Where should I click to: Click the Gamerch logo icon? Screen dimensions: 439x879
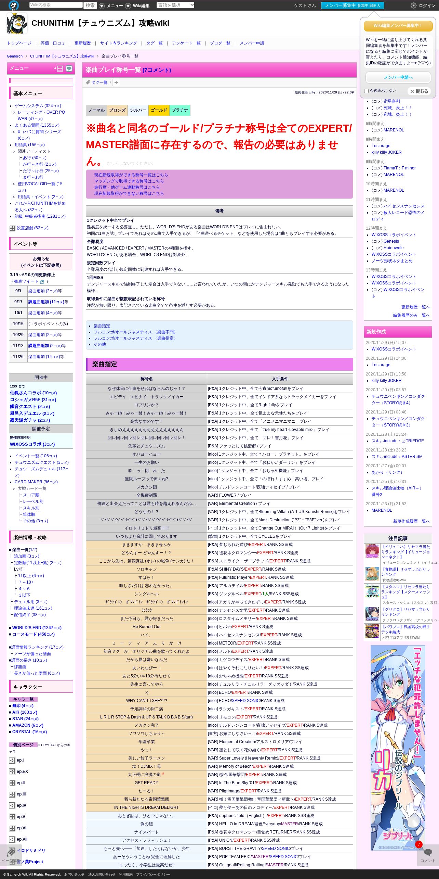(x=14, y=5)
